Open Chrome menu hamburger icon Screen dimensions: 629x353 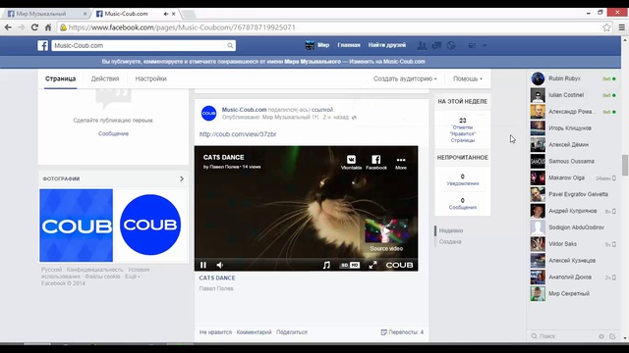(622, 27)
